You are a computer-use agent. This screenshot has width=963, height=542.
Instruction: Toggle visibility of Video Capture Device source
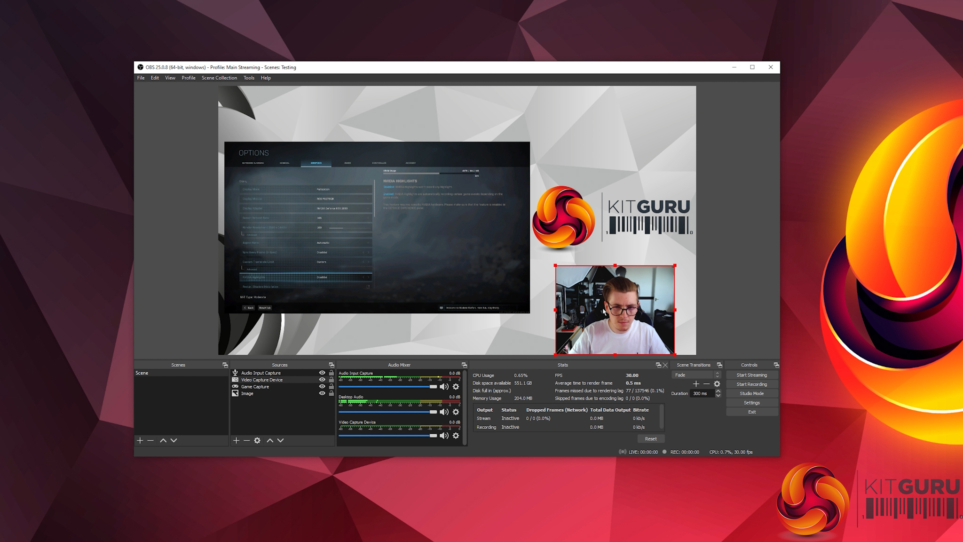[x=322, y=380]
